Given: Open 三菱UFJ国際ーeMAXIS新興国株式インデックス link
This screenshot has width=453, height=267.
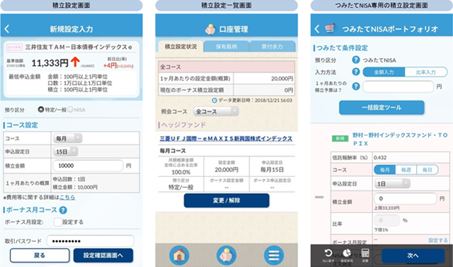Looking at the screenshot, I should pos(226,139).
